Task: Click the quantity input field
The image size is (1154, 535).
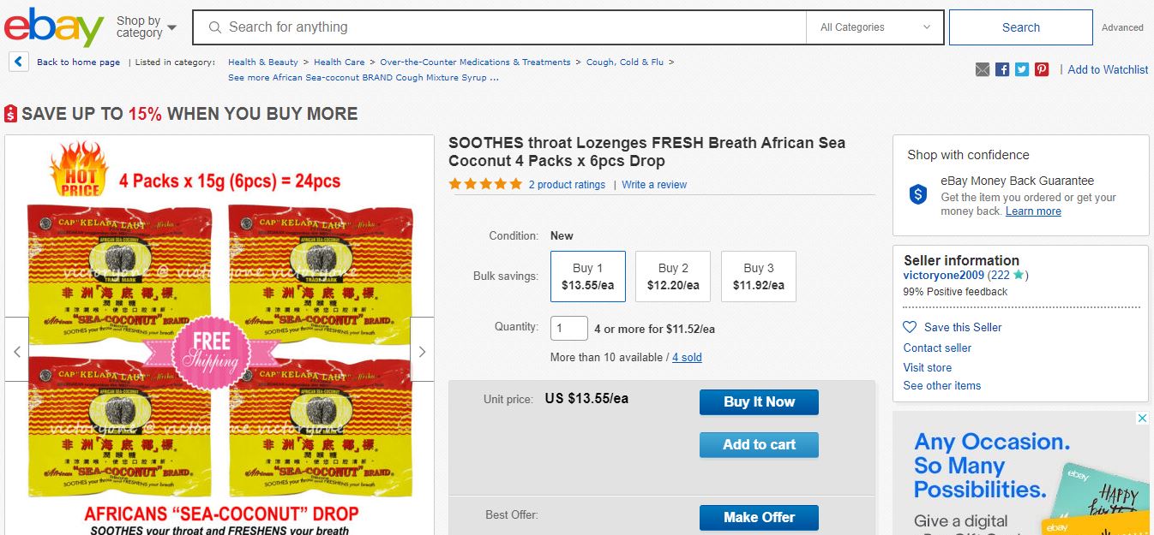Action: click(x=568, y=329)
